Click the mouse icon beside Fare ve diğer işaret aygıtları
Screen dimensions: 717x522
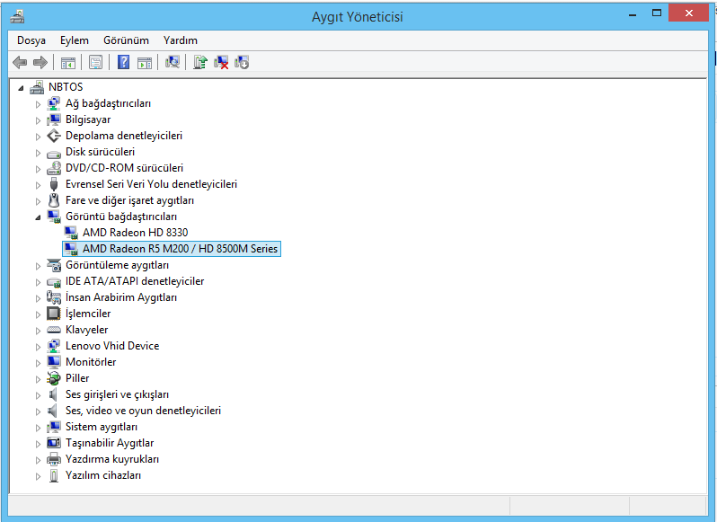(x=54, y=200)
